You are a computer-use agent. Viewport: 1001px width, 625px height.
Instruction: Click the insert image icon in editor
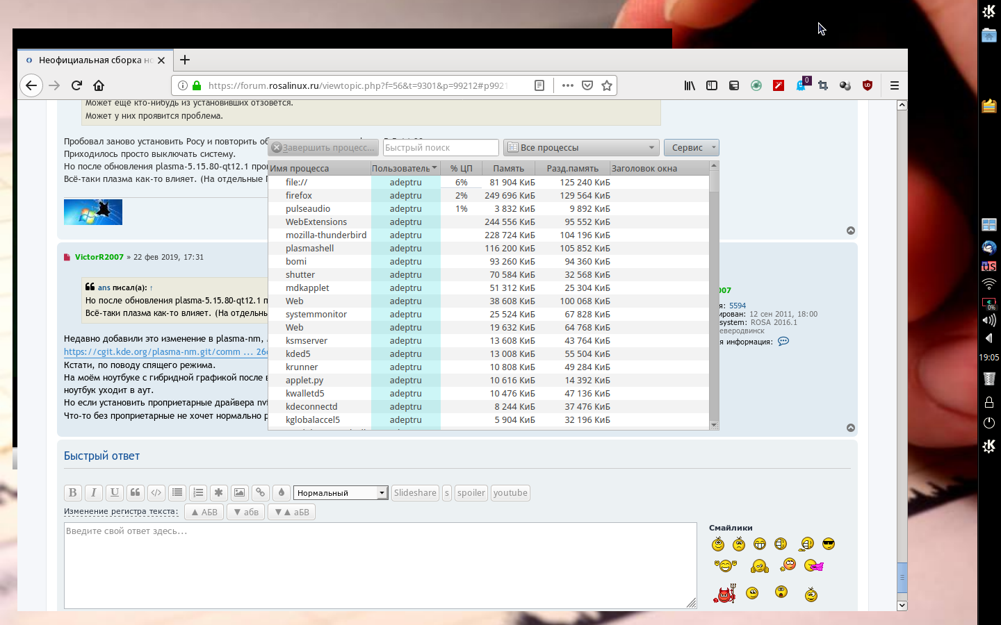coord(239,492)
